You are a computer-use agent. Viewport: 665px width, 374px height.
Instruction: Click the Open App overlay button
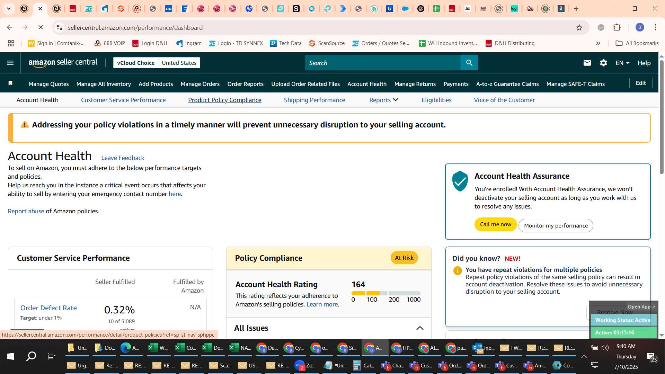pos(641,306)
